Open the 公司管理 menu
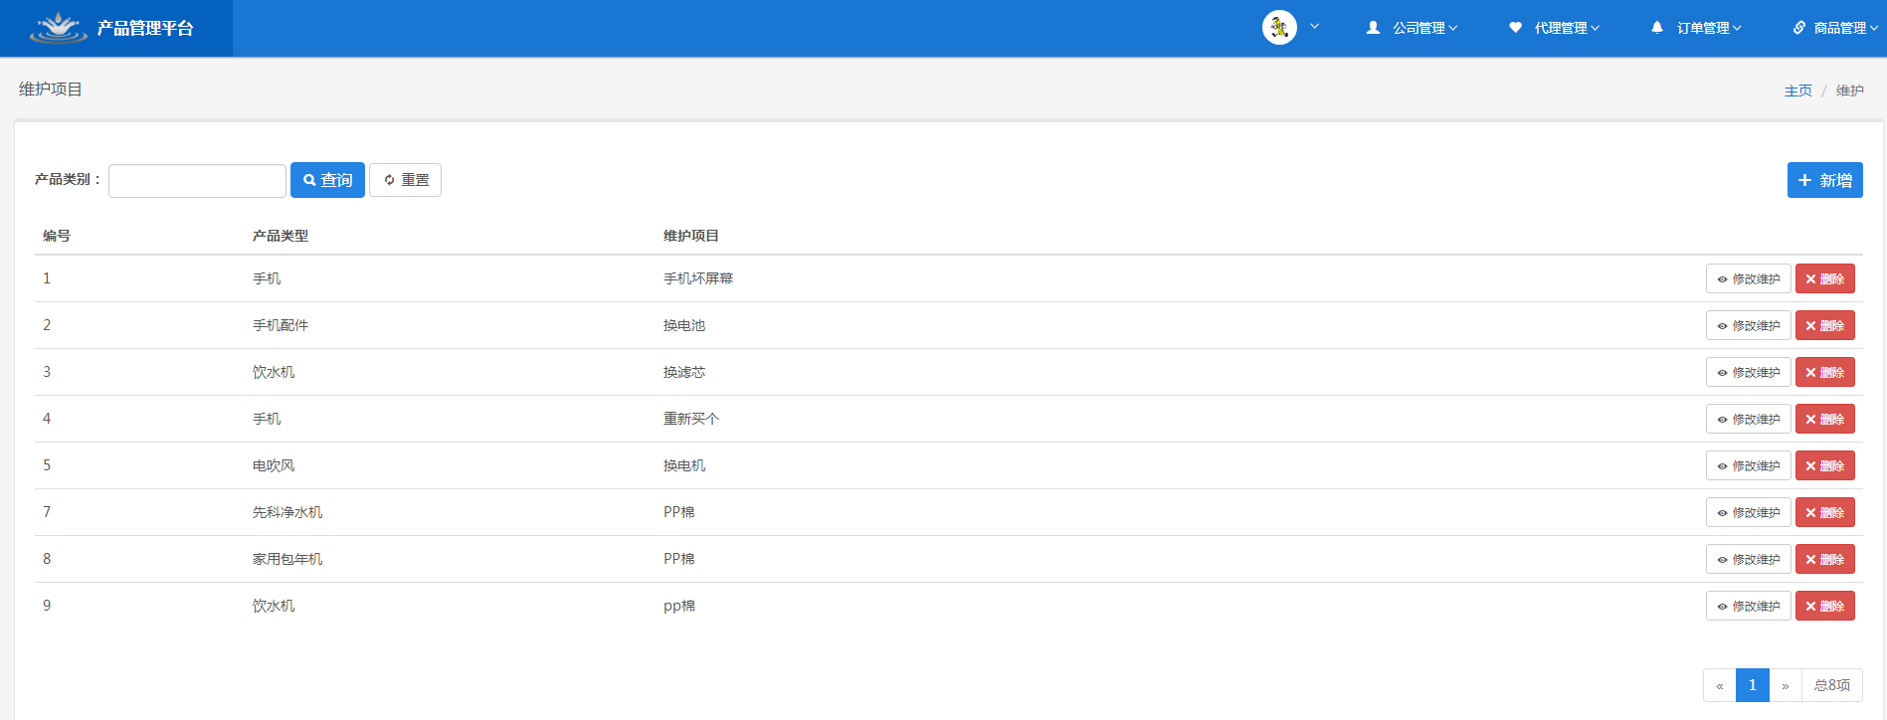 click(1412, 28)
